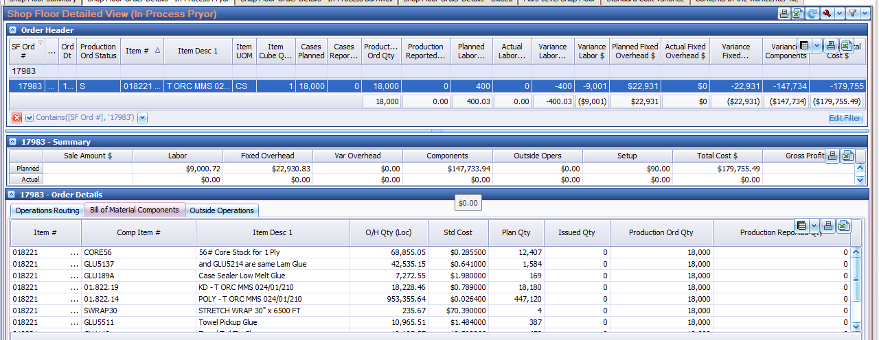
Task: Click the $70.390000 std cost cell
Action: tap(459, 311)
